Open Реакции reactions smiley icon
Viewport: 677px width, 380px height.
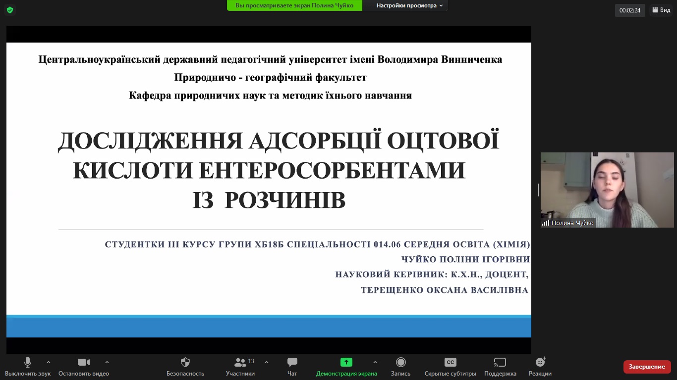point(540,363)
